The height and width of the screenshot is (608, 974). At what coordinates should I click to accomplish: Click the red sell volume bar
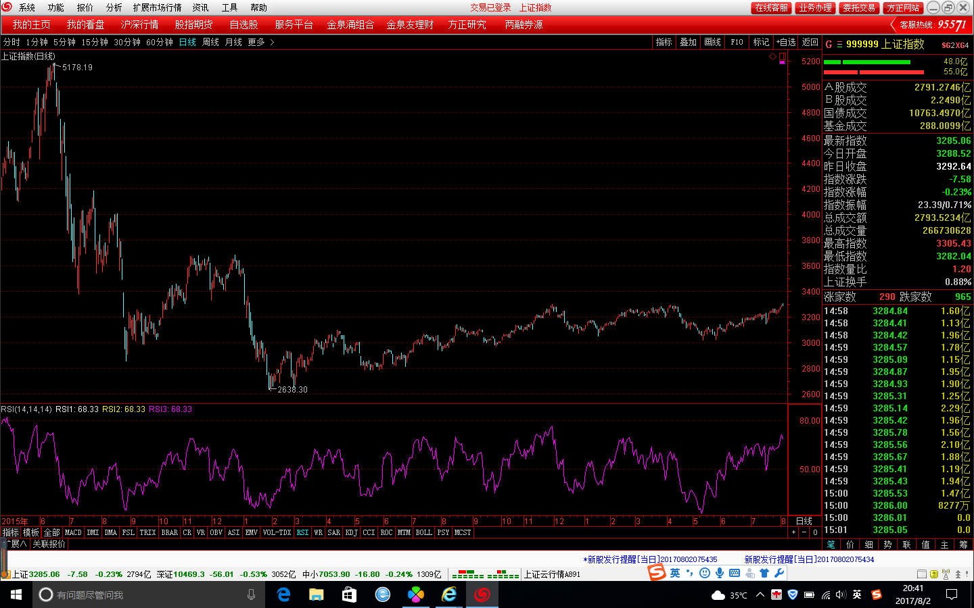(x=873, y=72)
